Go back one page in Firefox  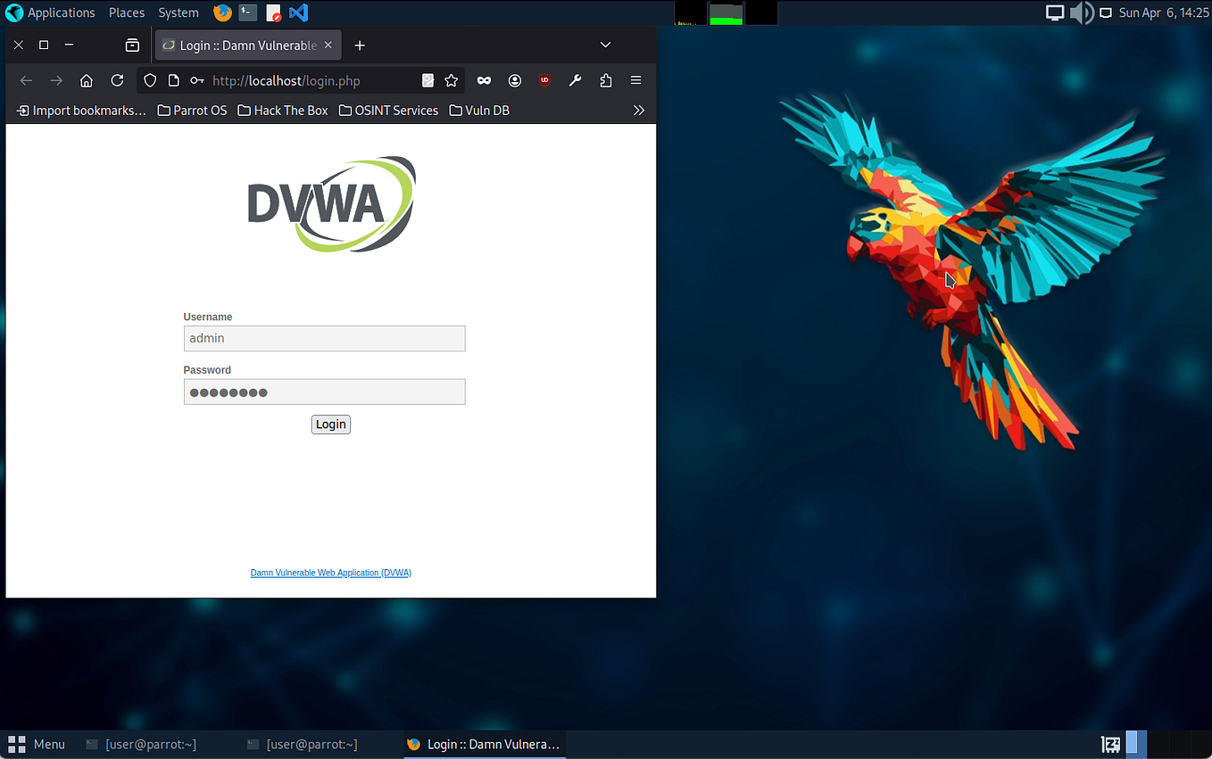click(x=26, y=80)
